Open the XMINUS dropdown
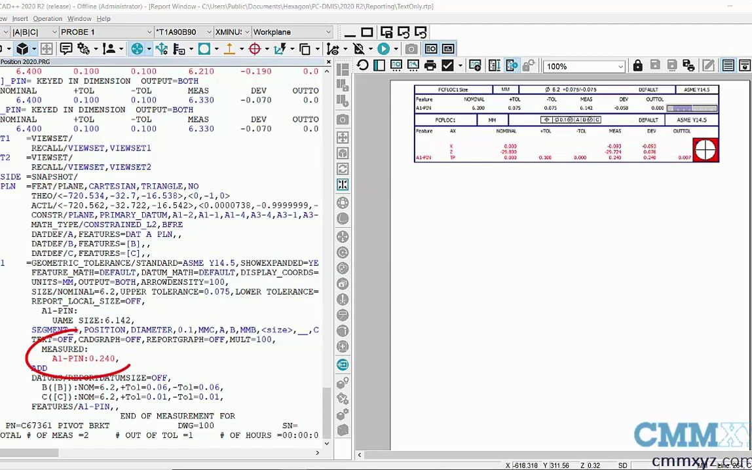The height and width of the screenshot is (470, 752). [246, 32]
